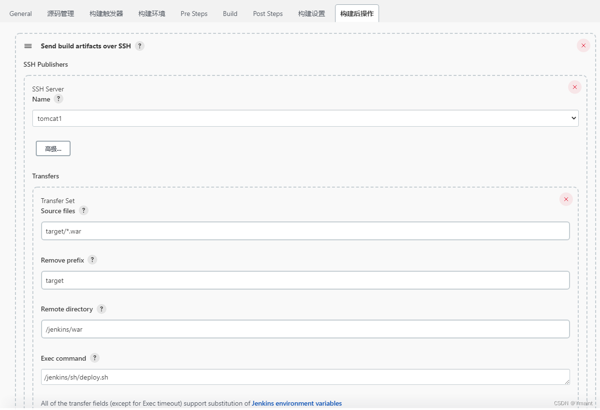Delete the SSH Server publisher block
Image resolution: width=600 pixels, height=410 pixels.
pyautogui.click(x=575, y=87)
